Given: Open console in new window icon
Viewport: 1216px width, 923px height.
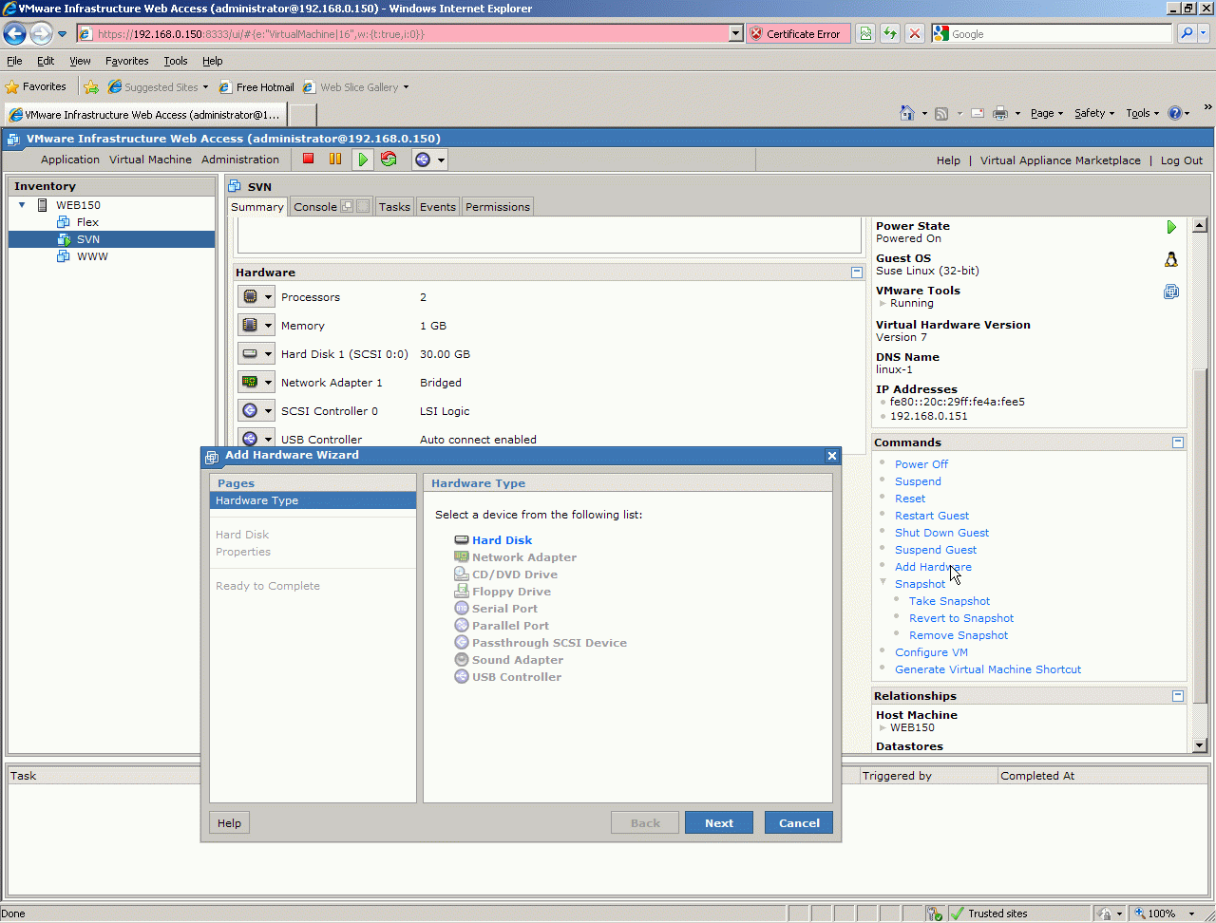Looking at the screenshot, I should click(x=347, y=206).
